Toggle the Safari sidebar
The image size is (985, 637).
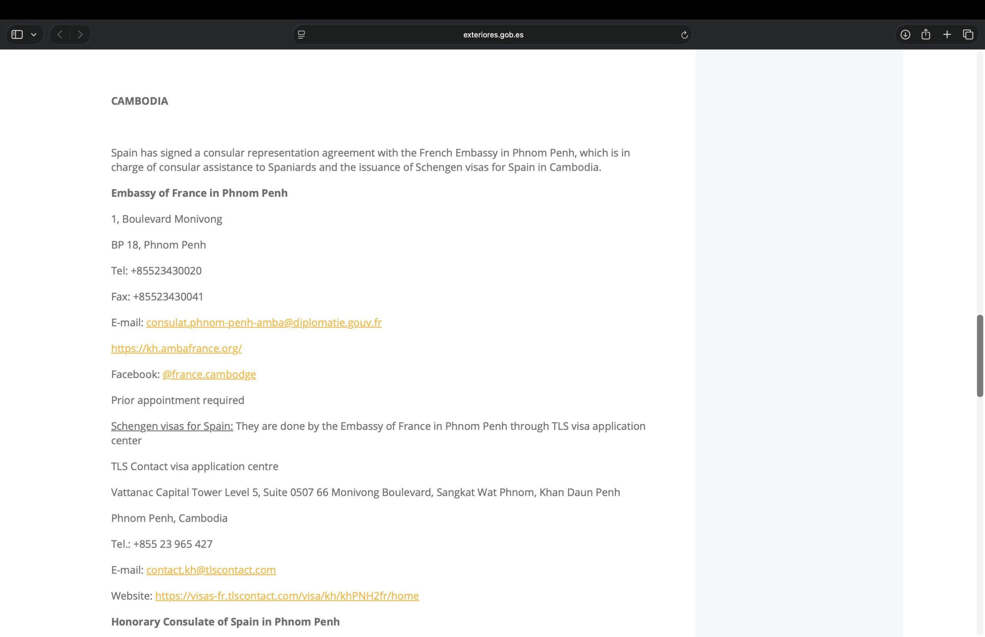[17, 35]
